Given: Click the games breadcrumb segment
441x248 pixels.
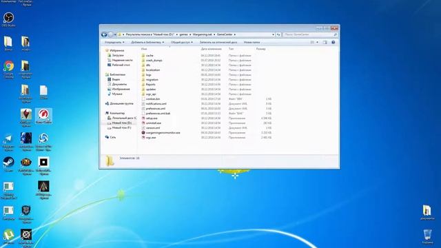Looking at the screenshot, I should tap(184, 34).
